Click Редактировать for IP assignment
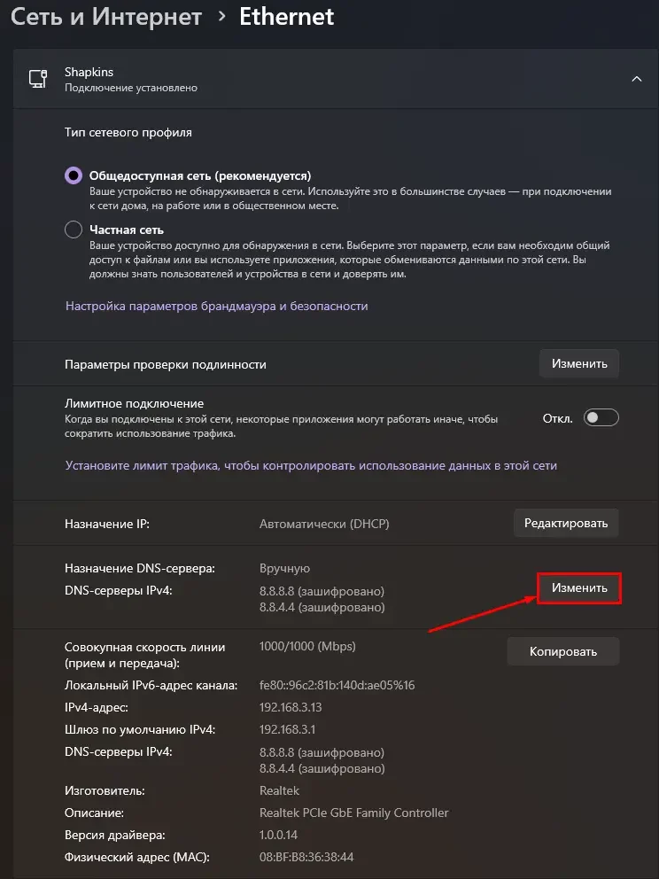This screenshot has height=879, width=659. coord(565,523)
